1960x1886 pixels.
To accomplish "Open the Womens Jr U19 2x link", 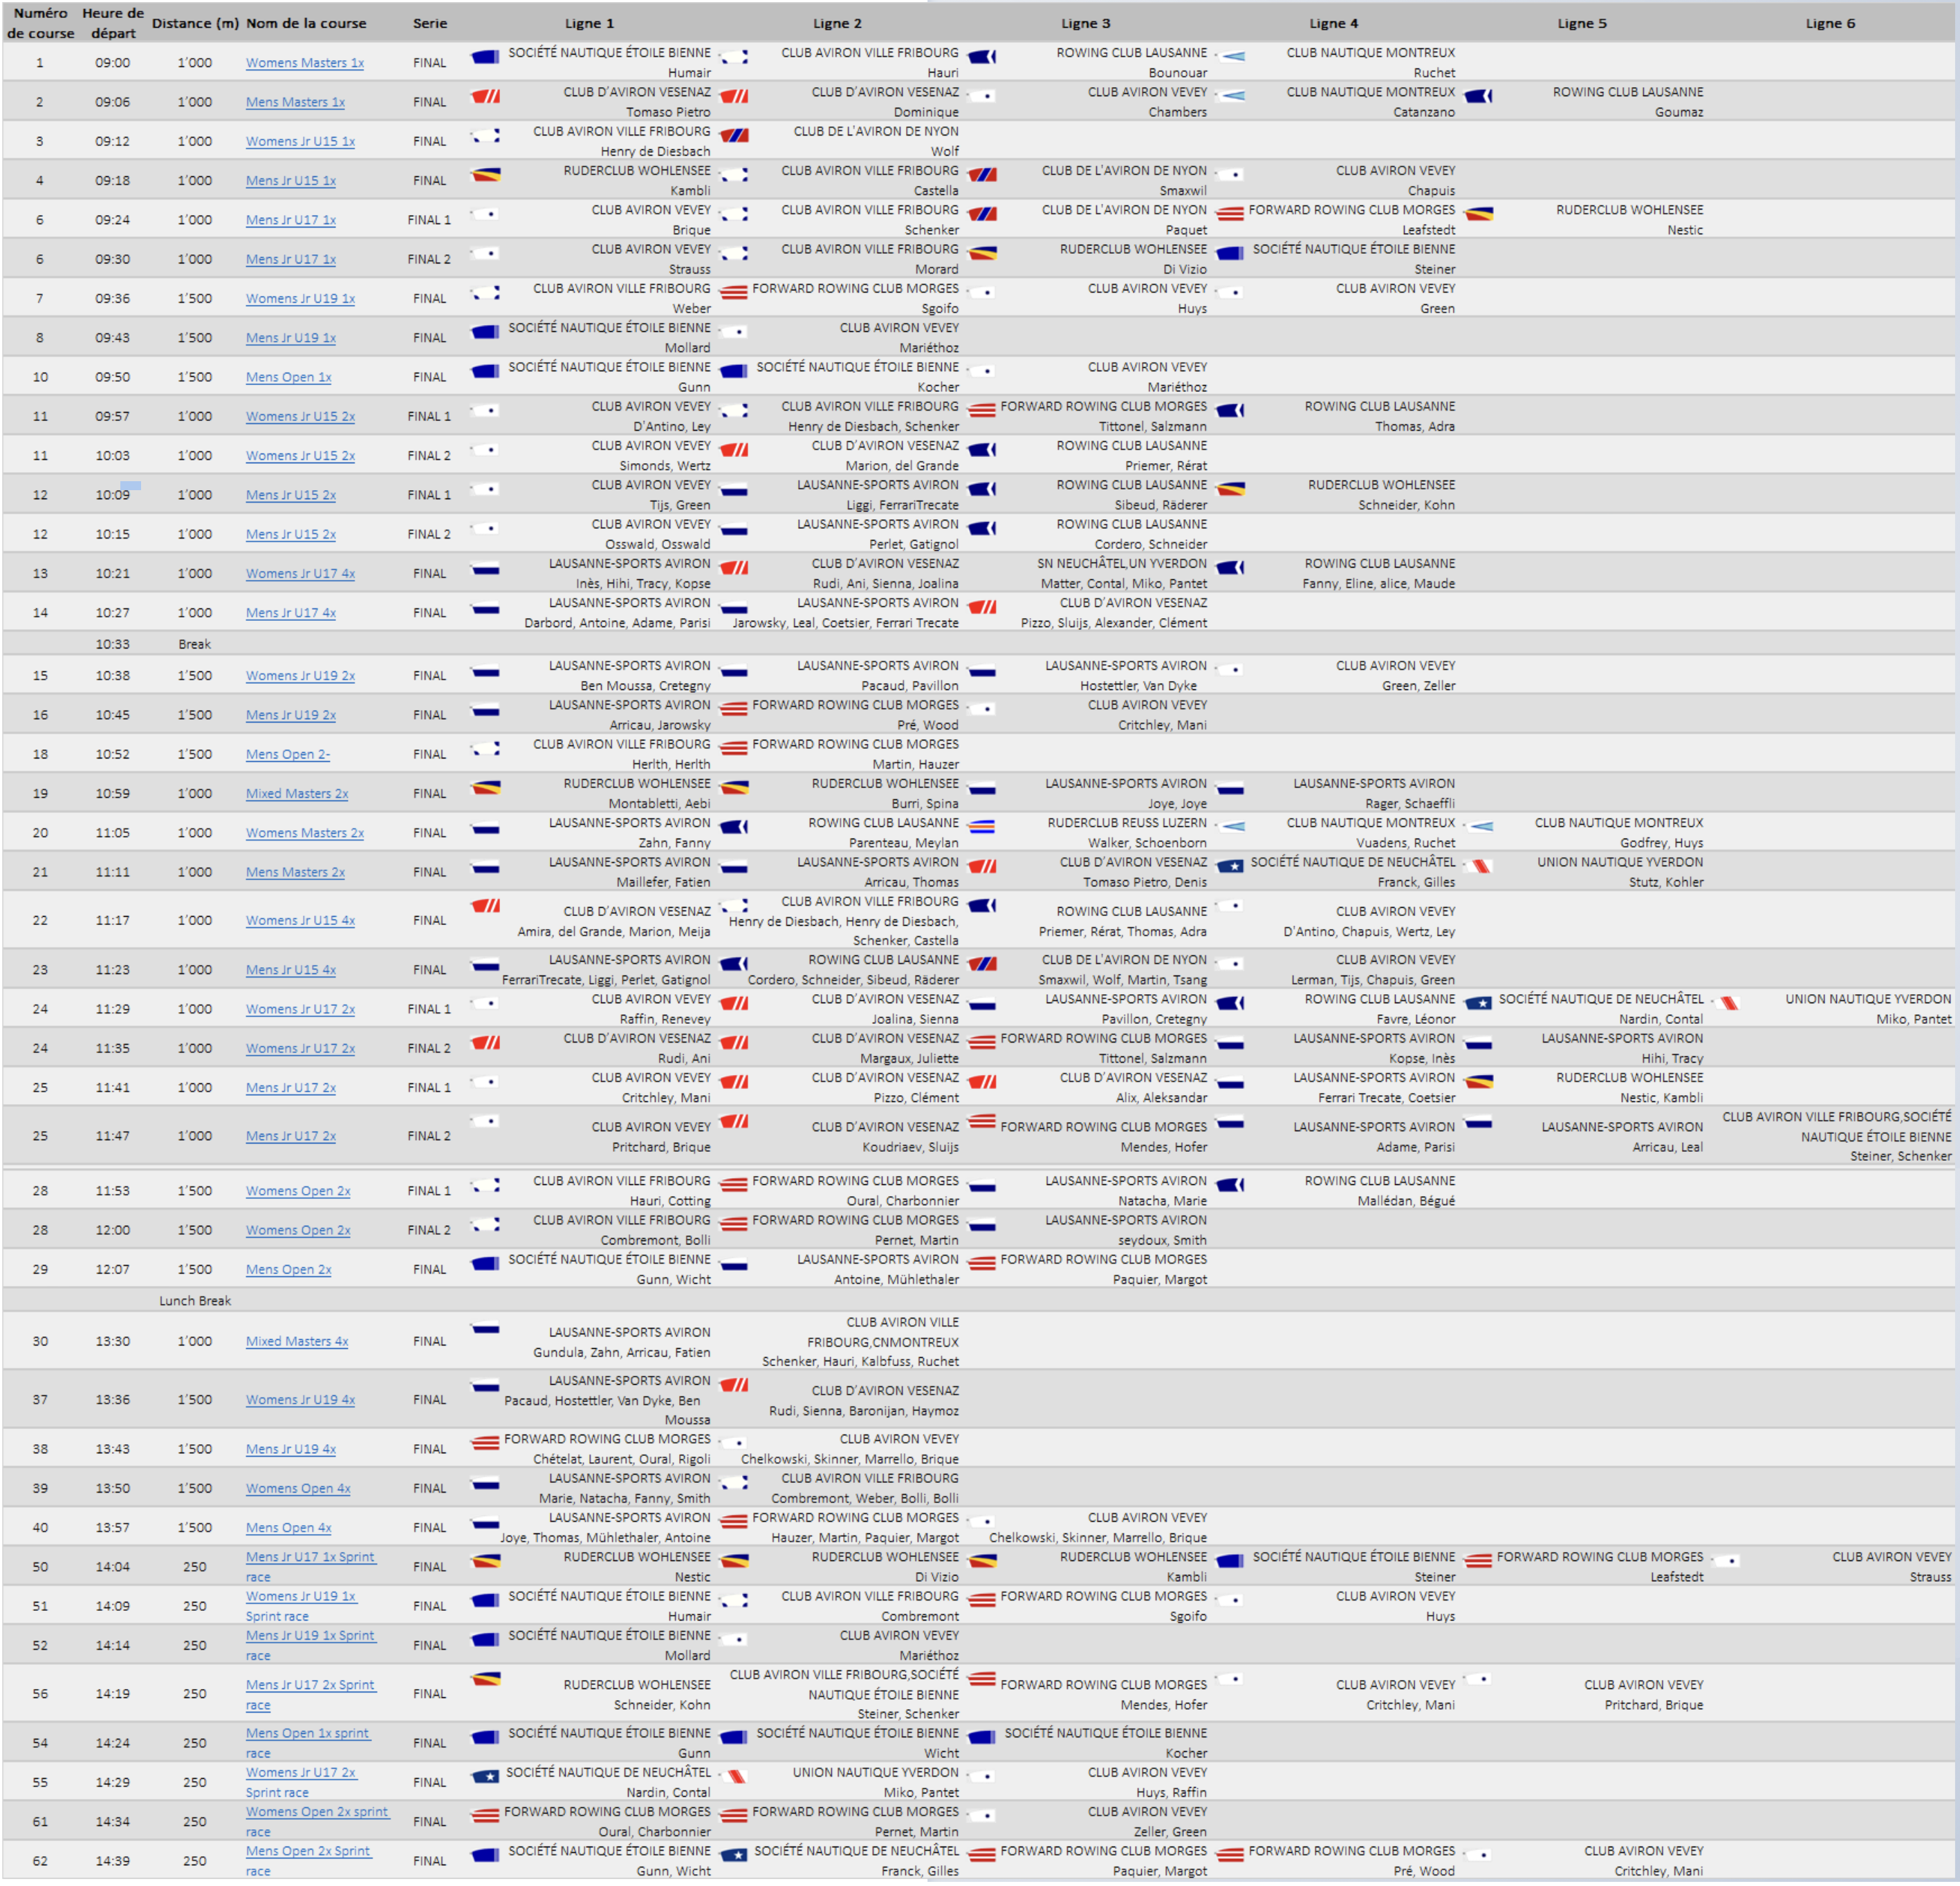I will [x=300, y=675].
